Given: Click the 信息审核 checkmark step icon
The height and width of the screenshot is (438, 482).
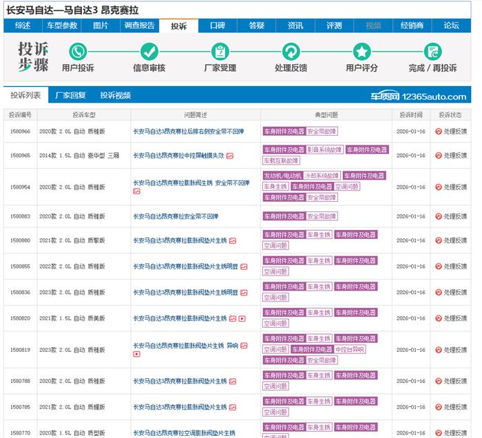Looking at the screenshot, I should click(x=149, y=52).
